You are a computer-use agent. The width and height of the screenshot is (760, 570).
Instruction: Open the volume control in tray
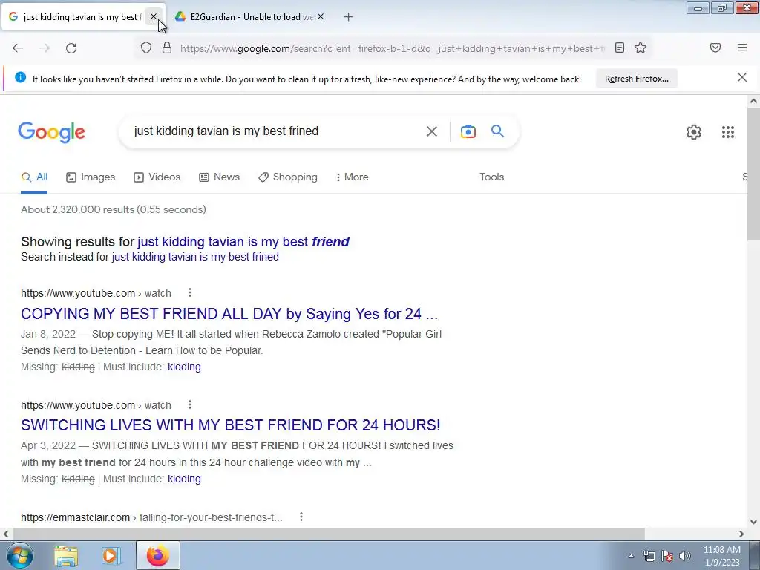tap(685, 556)
